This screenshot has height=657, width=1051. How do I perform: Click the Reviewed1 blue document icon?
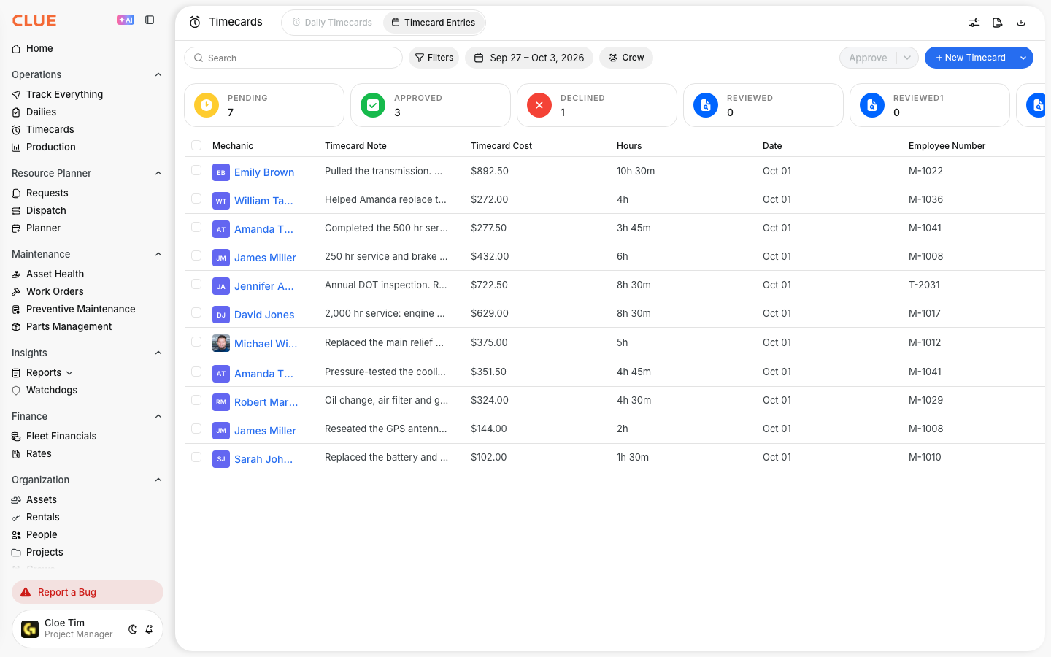click(x=872, y=105)
